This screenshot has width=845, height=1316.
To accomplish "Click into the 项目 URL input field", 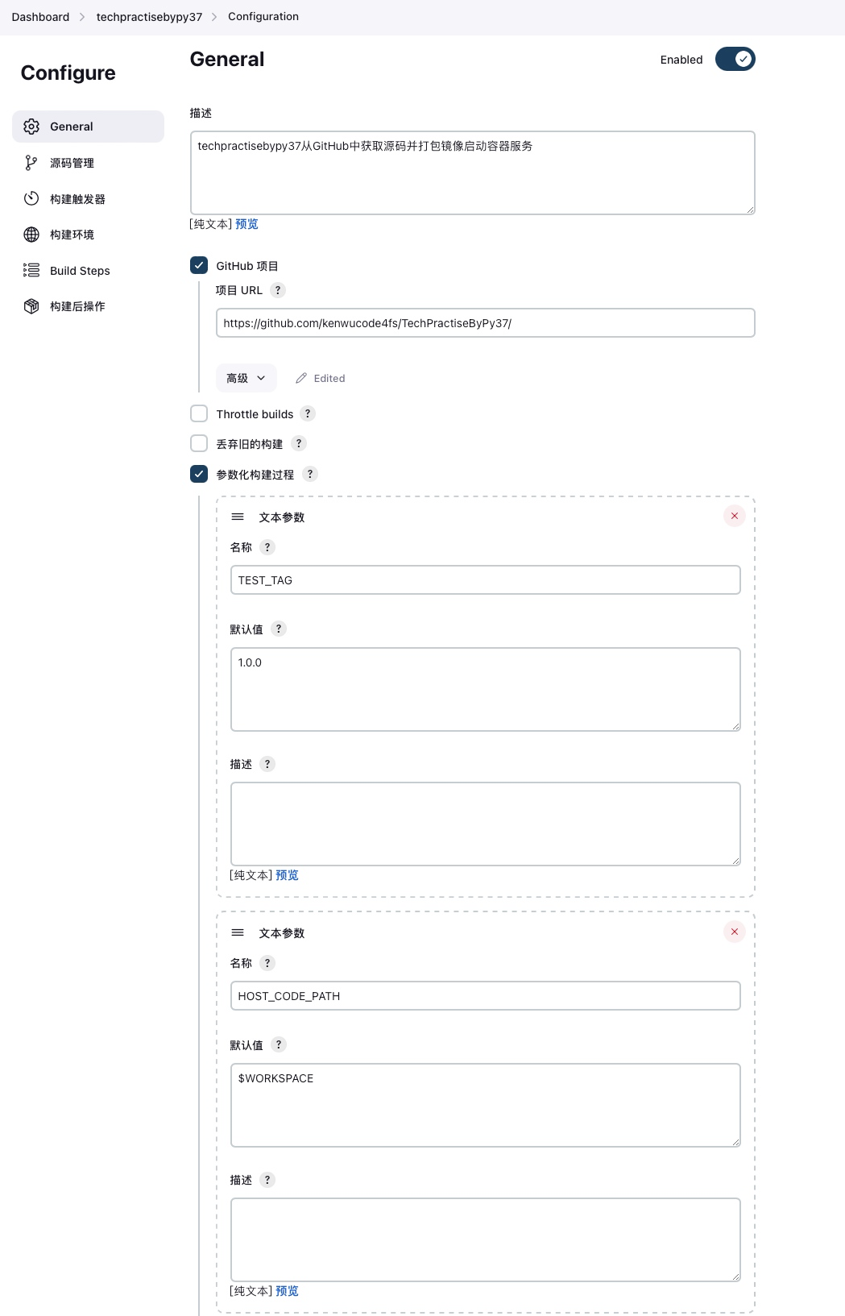I will tap(485, 323).
